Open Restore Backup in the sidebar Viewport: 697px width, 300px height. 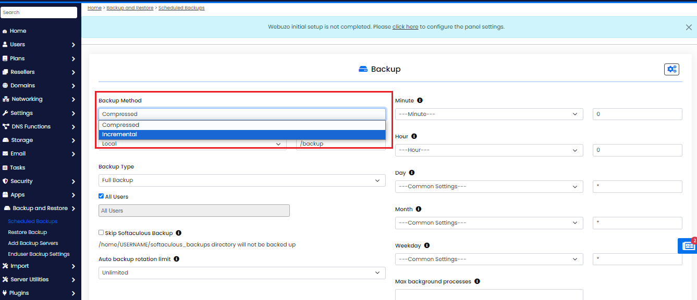pos(28,232)
